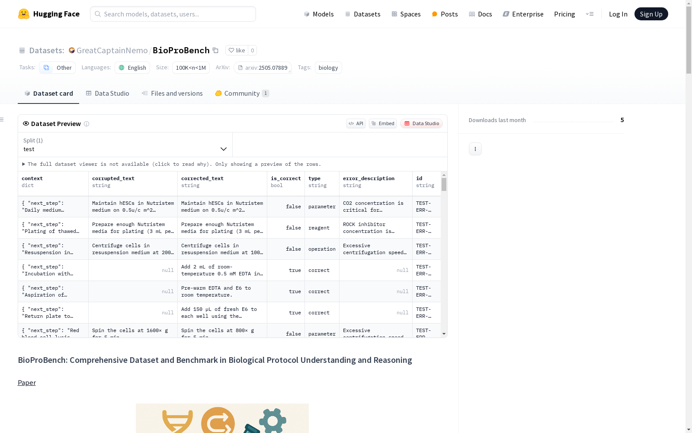Open Data Studio from preview header
The height and width of the screenshot is (433, 692).
click(421, 123)
